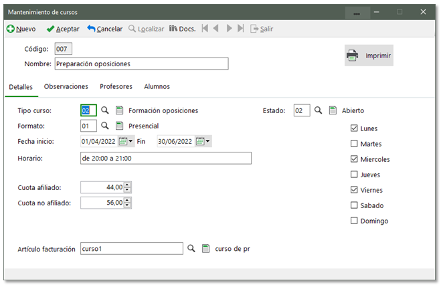The height and width of the screenshot is (289, 445).
Task: Increase Cuota no afiliado with up arrow
Action: tap(127, 200)
